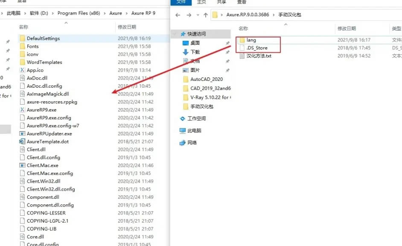402x246 pixels.
Task: Click the App.ico file icon
Action: pos(23,70)
